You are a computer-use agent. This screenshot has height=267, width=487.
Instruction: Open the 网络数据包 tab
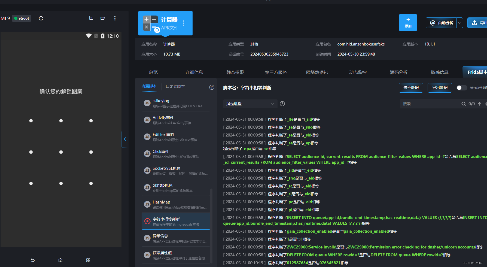pos(317,72)
